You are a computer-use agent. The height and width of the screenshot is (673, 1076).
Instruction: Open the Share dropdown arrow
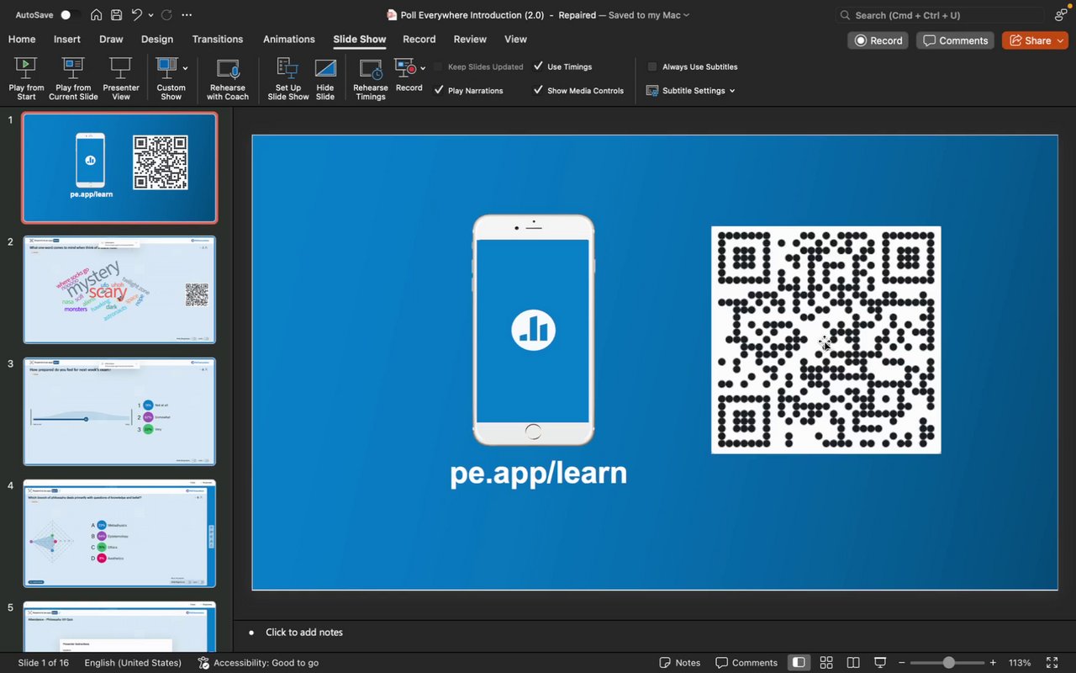(x=1058, y=40)
